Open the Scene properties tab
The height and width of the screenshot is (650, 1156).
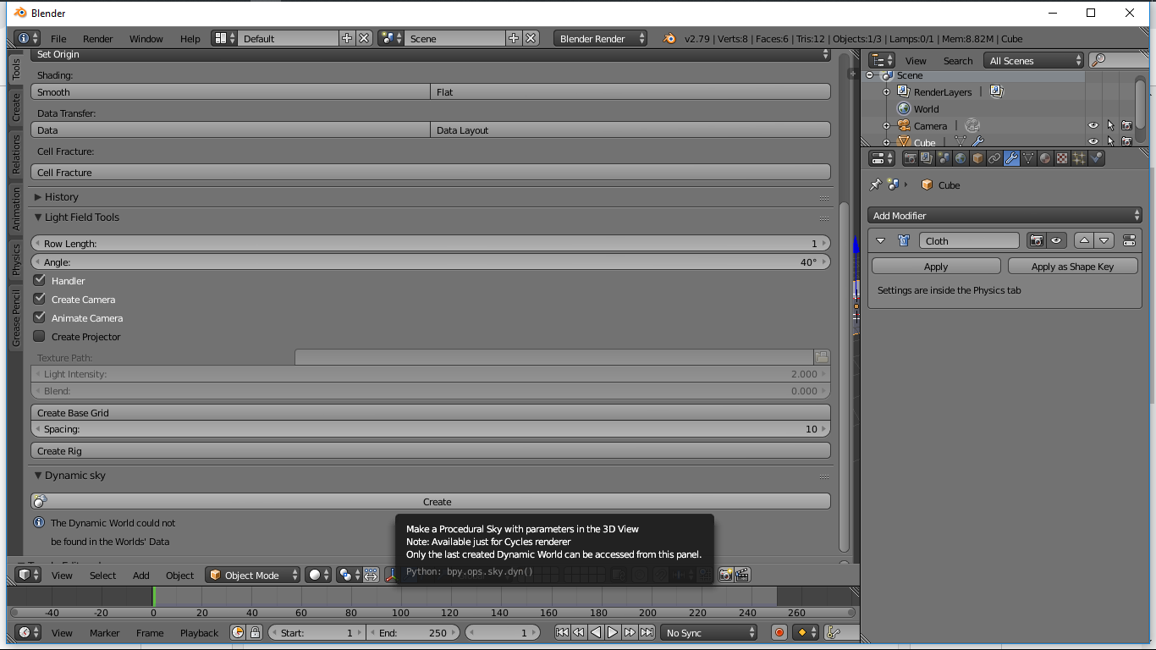click(944, 158)
